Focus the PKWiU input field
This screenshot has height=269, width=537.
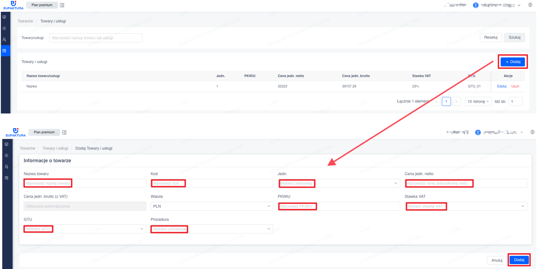(339, 206)
